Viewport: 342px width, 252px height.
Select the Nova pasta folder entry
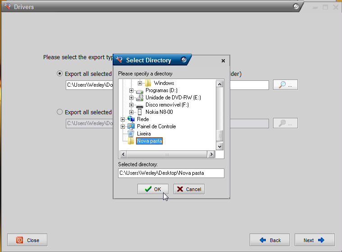coord(149,141)
